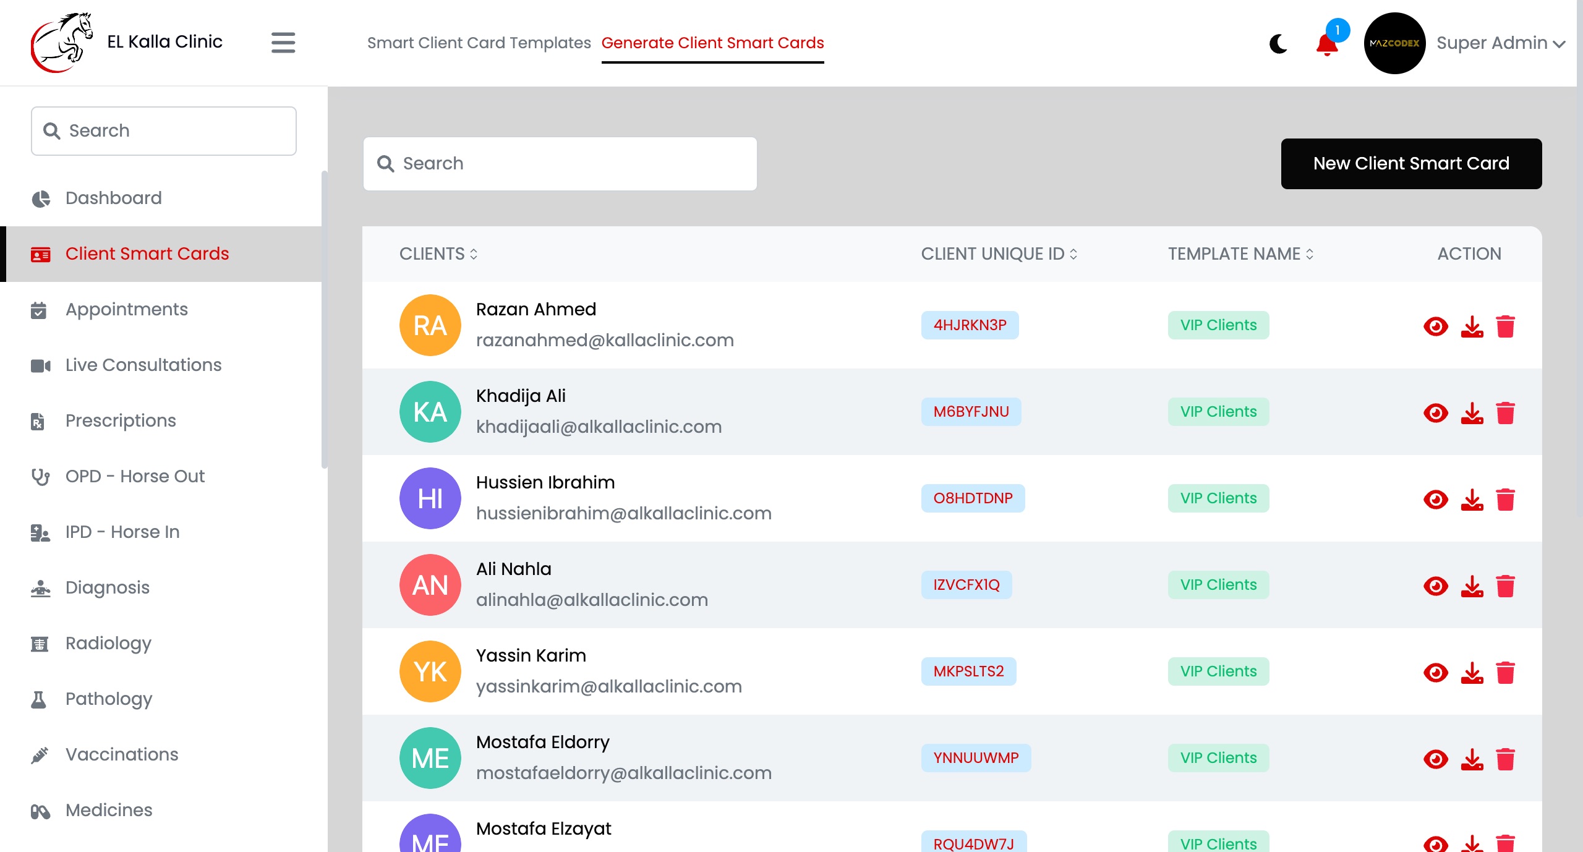This screenshot has width=1583, height=852.
Task: Focus the client list Search field
Action: click(560, 164)
